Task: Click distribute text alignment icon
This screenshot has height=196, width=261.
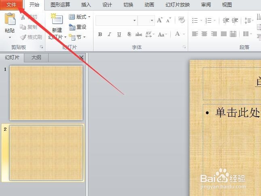Action: (x=233, y=34)
